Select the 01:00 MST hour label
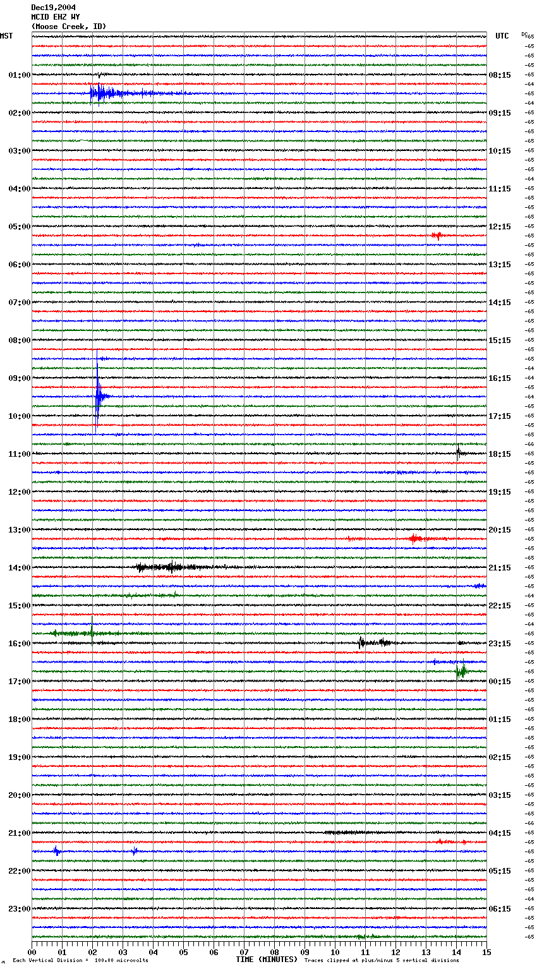This screenshot has width=537, height=969. coord(19,75)
